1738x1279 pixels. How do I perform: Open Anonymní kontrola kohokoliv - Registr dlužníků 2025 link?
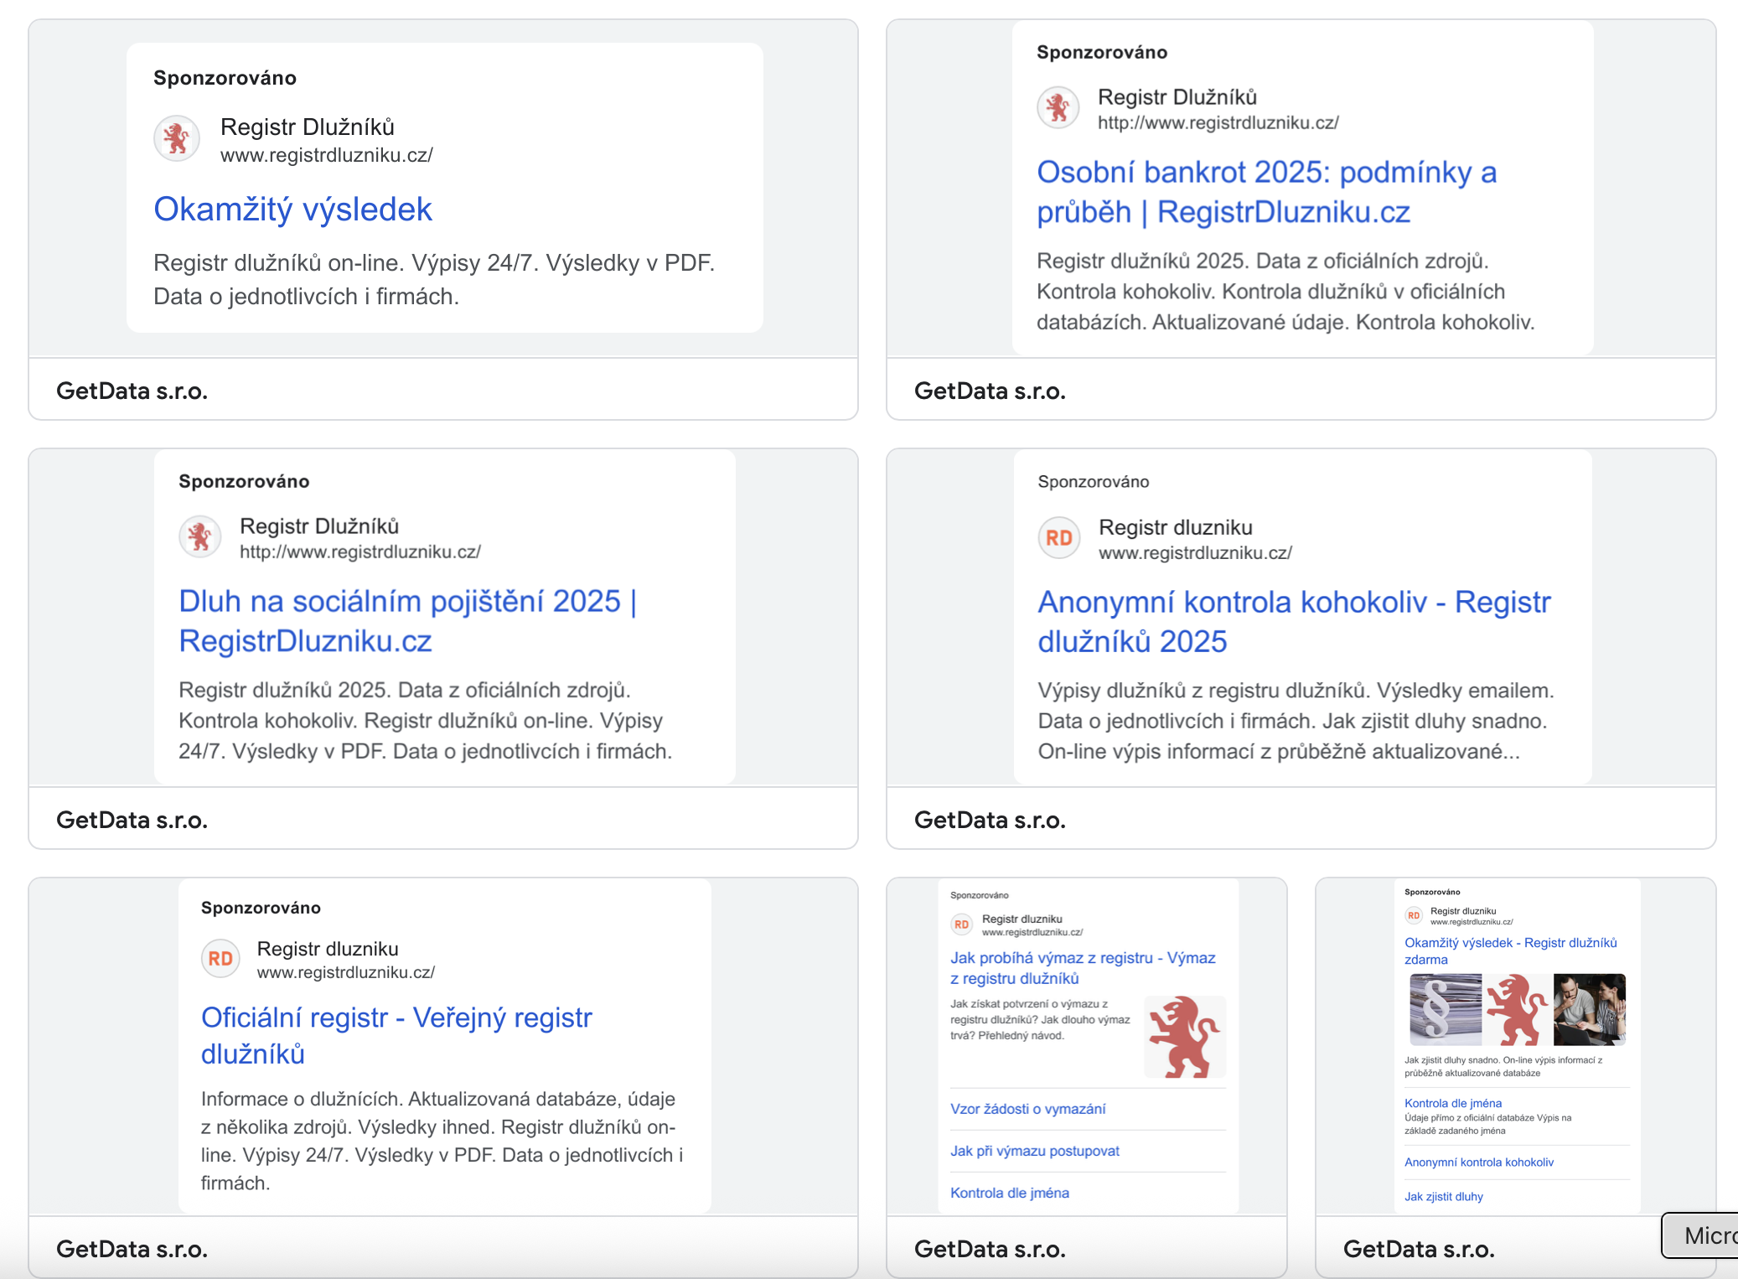click(x=1294, y=622)
